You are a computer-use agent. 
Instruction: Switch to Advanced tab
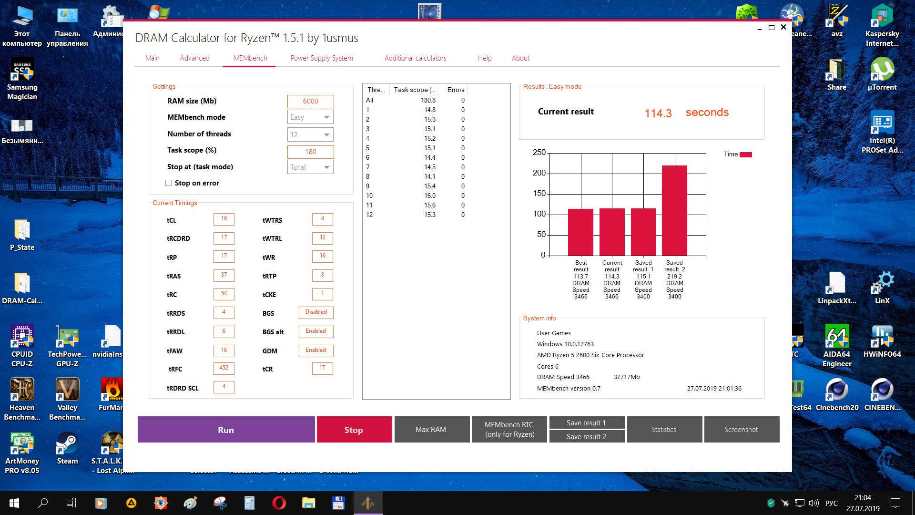194,58
